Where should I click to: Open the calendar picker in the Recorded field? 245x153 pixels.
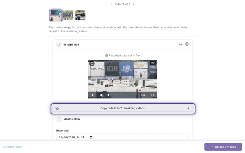(91, 137)
